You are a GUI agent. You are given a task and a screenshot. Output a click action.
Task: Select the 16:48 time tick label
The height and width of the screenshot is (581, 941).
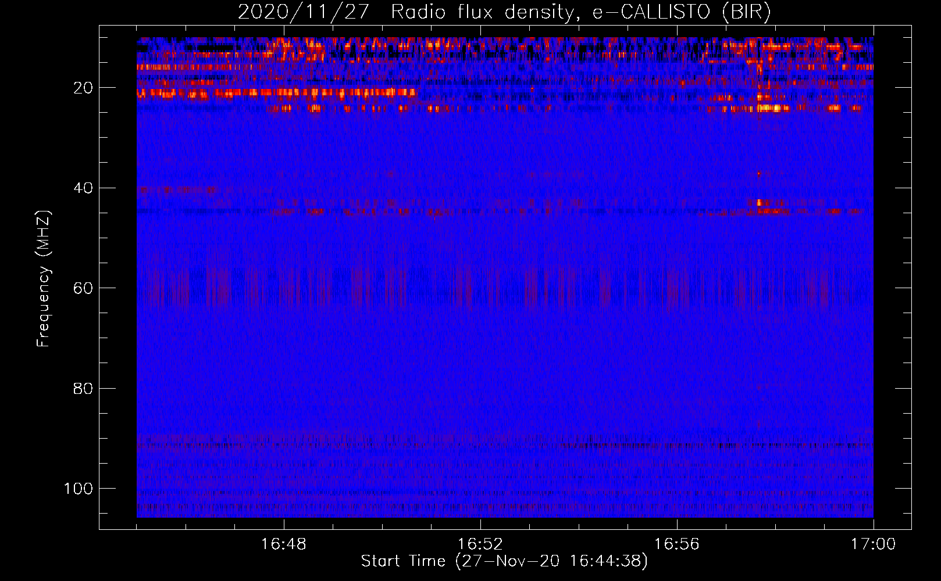point(284,544)
